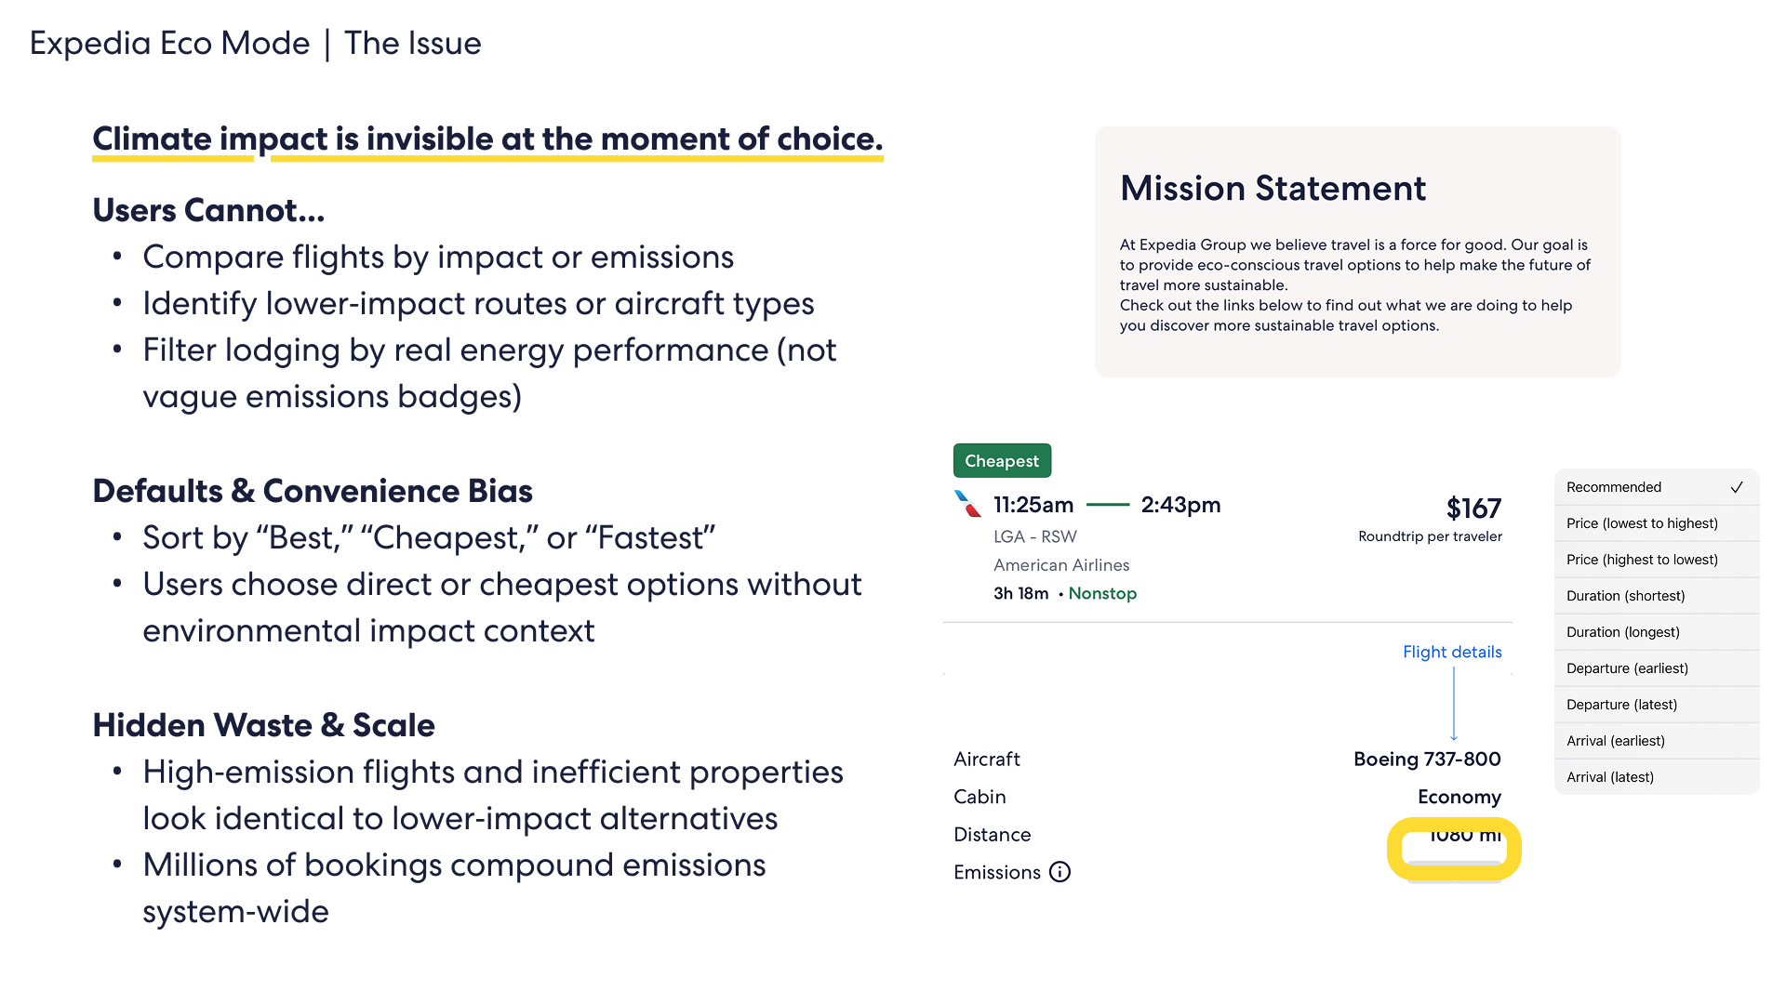Viewport: 1786px width, 1004px height.
Task: Choose Duration (shortest) sort option
Action: tap(1625, 596)
